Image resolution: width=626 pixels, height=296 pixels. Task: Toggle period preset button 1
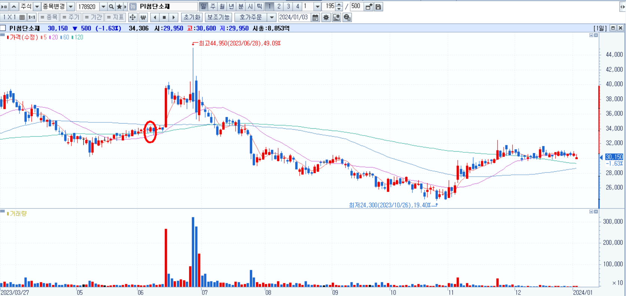point(269,7)
